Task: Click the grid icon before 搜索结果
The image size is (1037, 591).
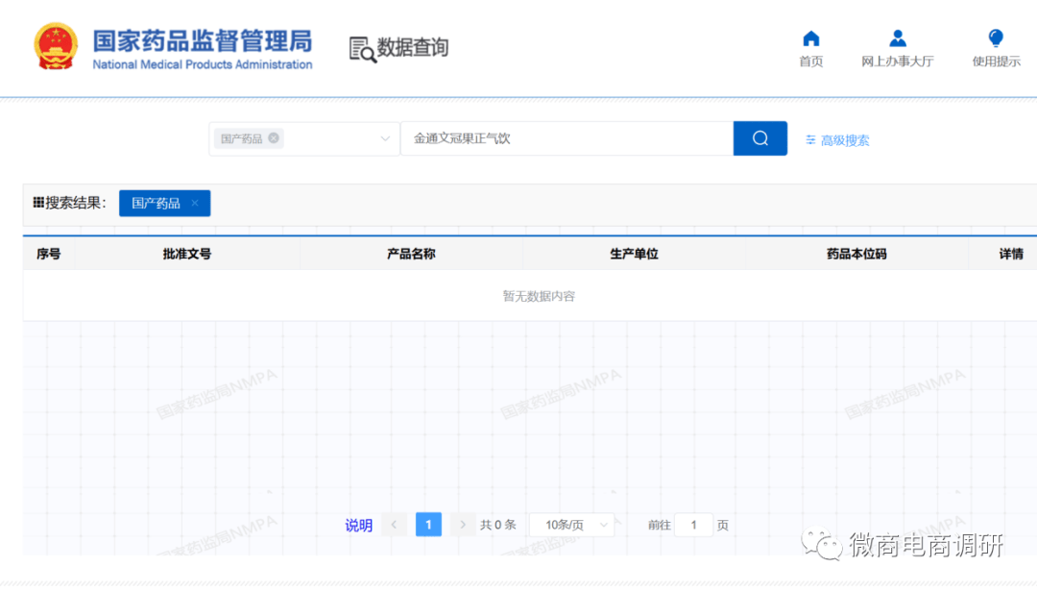Action: click(x=36, y=203)
